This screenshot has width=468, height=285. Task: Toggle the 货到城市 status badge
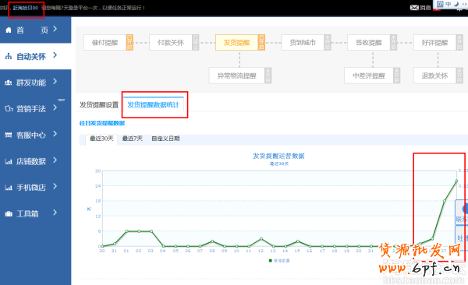pyautogui.click(x=328, y=42)
